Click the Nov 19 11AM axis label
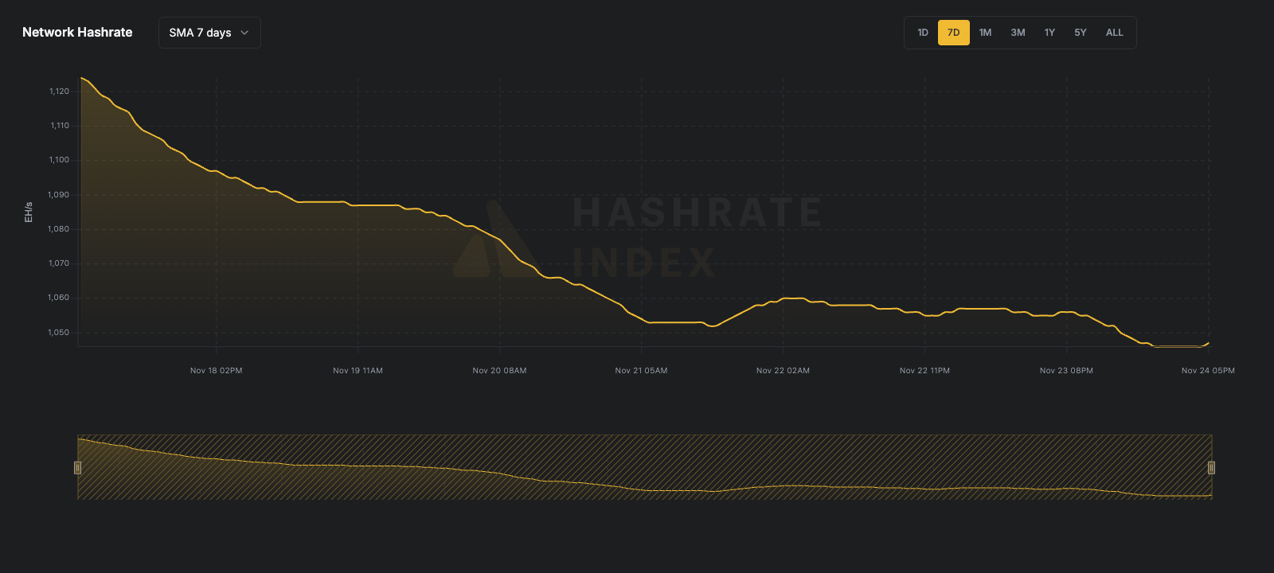 pos(358,371)
